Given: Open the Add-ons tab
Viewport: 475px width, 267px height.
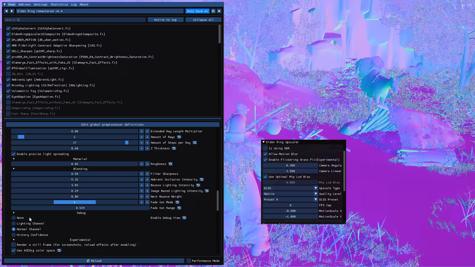Looking at the screenshot, I should [24, 4].
